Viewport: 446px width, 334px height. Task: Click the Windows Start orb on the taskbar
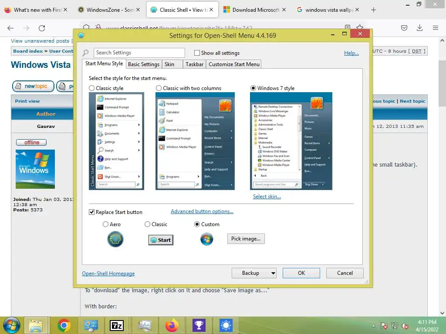[x=12, y=325]
